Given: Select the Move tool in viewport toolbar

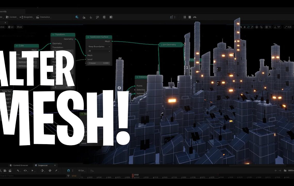Looking at the screenshot, I should (x=244, y=27).
